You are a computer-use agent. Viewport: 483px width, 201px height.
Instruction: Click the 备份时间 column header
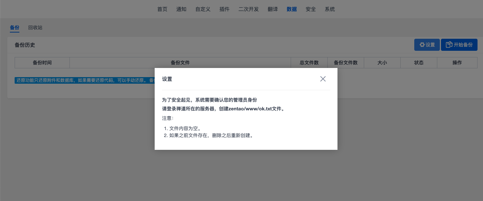click(x=42, y=62)
